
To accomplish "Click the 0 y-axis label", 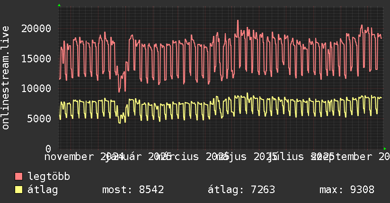I will tap(48, 149).
